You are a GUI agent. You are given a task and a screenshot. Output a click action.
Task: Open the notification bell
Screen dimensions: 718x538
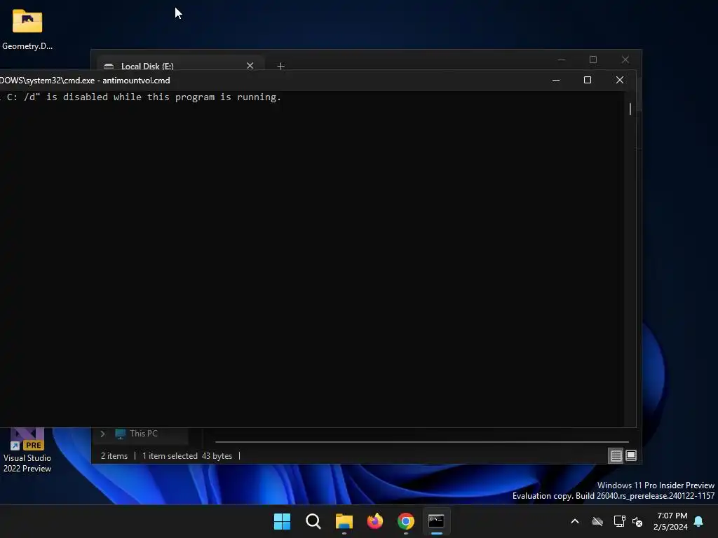(699, 521)
